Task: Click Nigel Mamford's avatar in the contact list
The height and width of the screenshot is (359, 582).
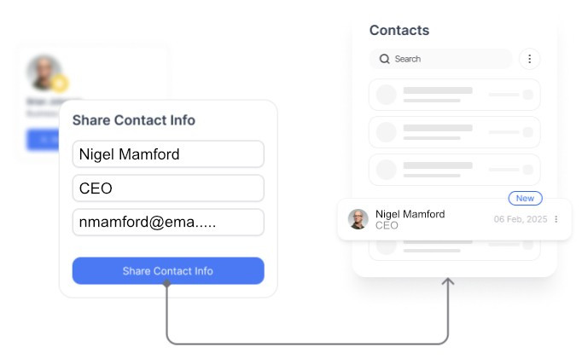Action: (358, 219)
